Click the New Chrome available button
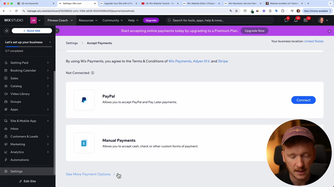 [318, 11]
